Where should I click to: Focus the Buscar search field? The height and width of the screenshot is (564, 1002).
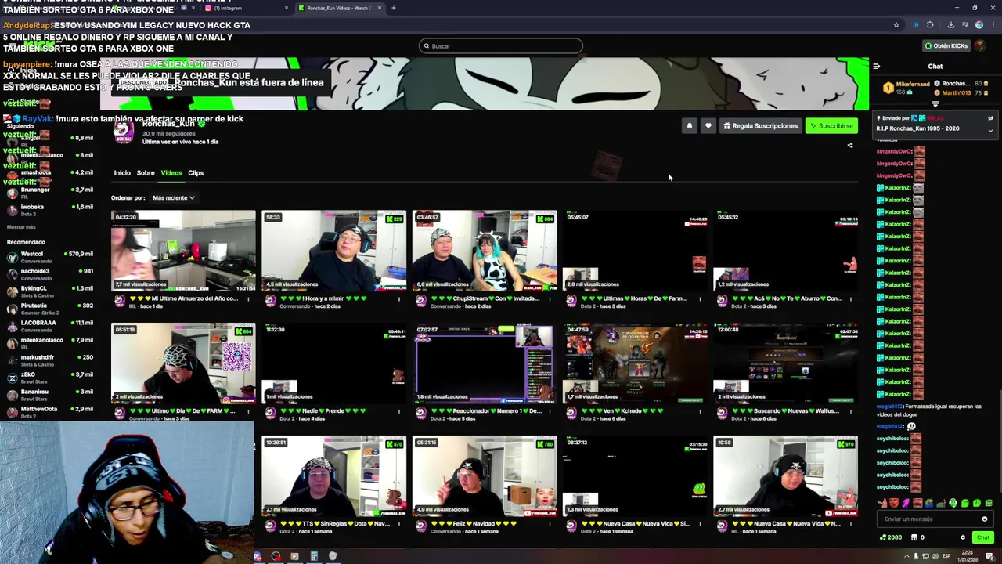(501, 46)
